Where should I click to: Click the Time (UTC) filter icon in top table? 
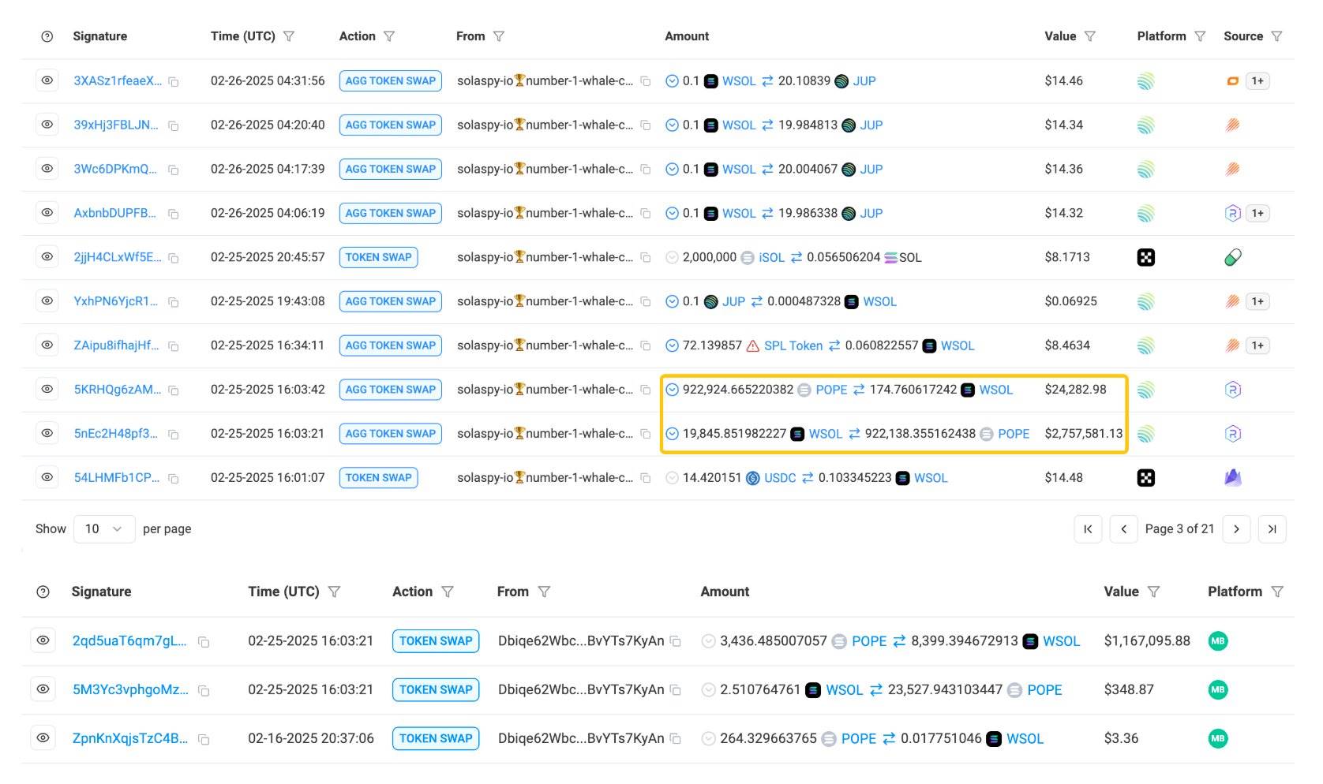tap(289, 36)
